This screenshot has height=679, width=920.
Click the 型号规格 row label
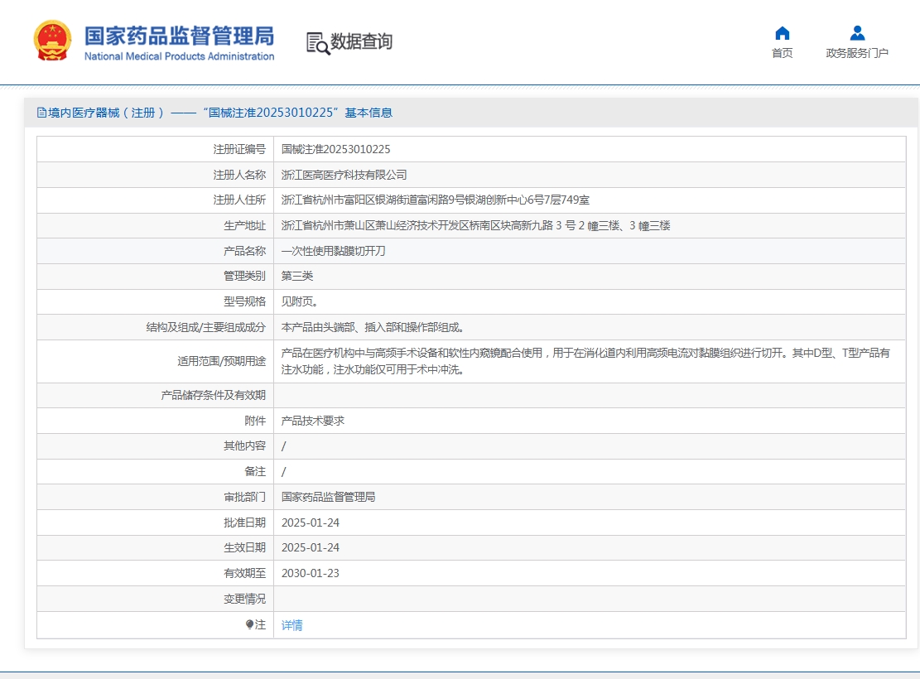[x=244, y=301]
